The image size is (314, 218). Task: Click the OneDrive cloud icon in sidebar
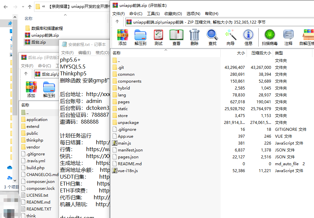click(9, 168)
